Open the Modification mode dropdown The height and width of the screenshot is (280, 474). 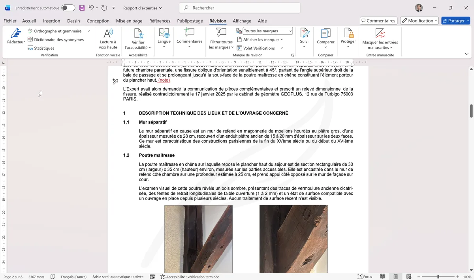tap(419, 20)
